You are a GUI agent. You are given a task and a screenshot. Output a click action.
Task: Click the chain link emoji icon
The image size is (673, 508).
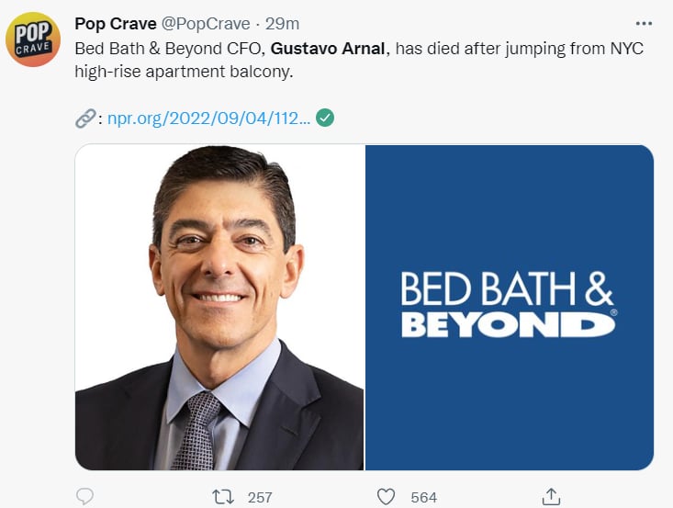pyautogui.click(x=84, y=118)
